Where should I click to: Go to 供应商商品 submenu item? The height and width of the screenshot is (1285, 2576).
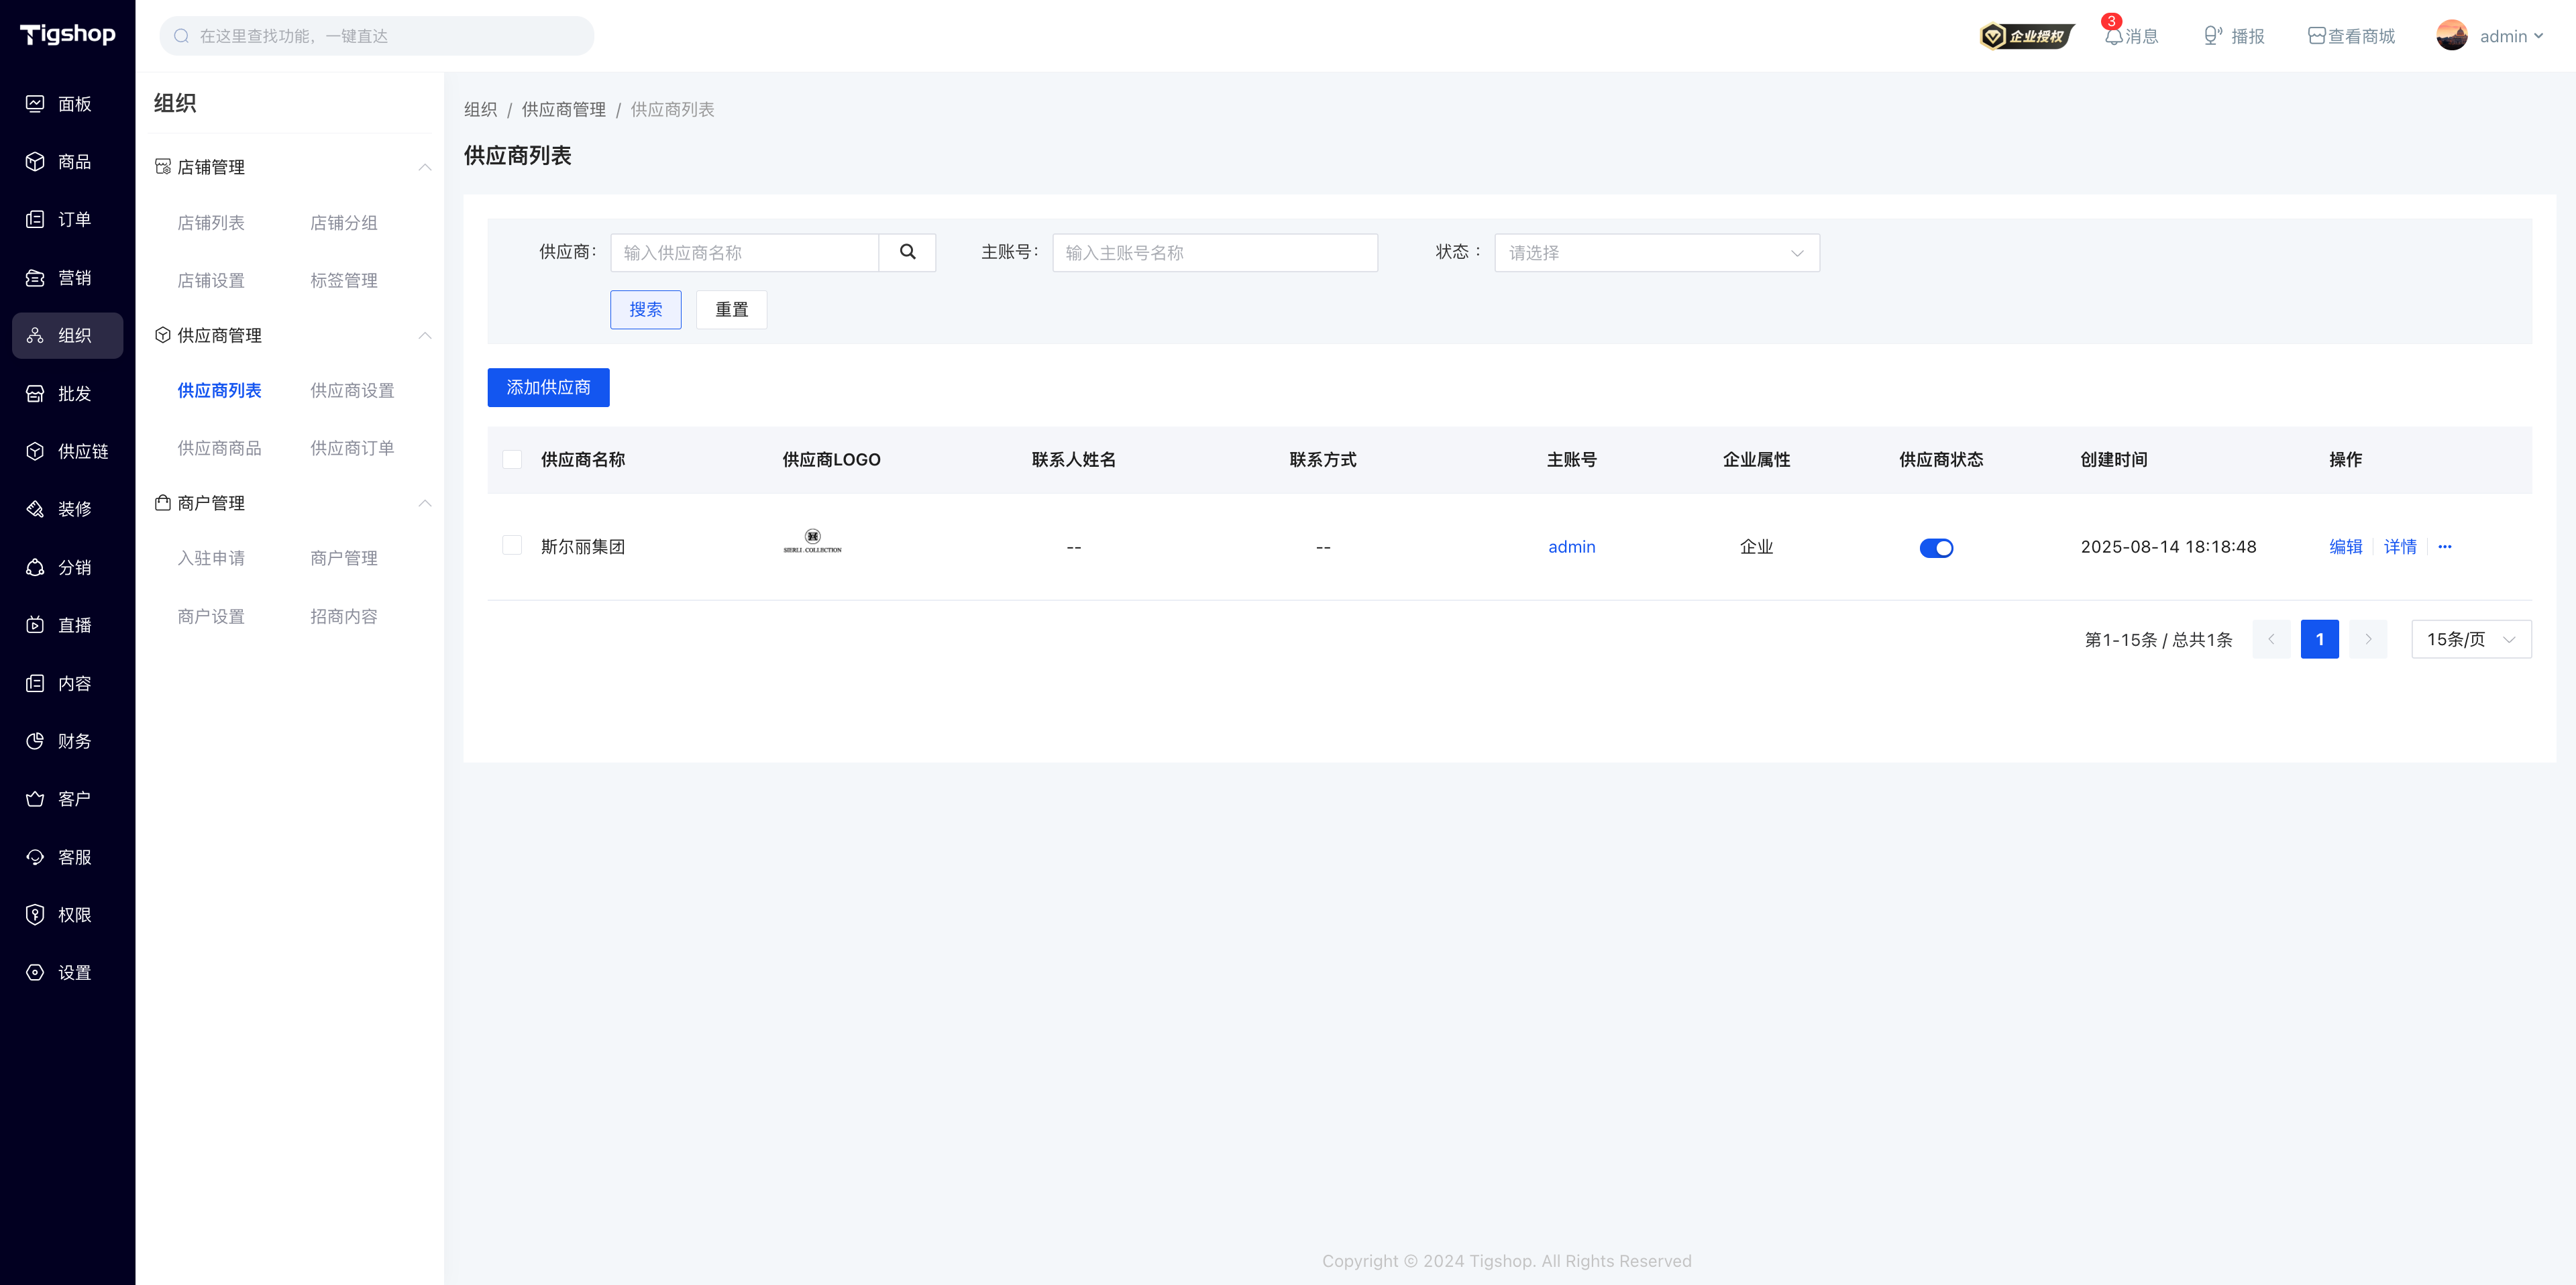(219, 449)
